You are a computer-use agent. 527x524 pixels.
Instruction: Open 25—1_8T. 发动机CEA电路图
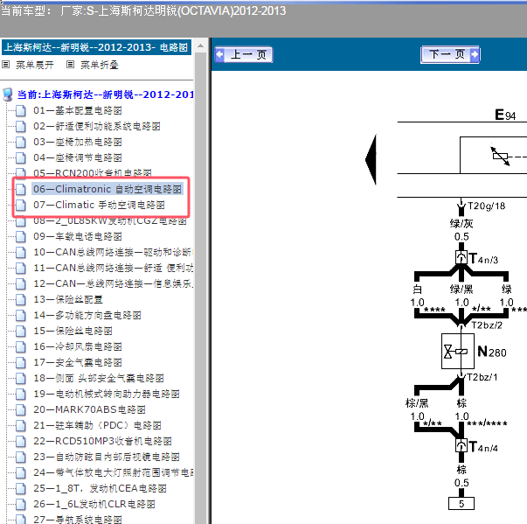click(100, 488)
